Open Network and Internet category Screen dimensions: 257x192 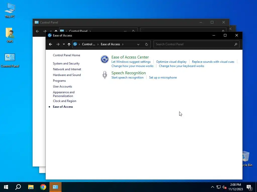click(67, 69)
